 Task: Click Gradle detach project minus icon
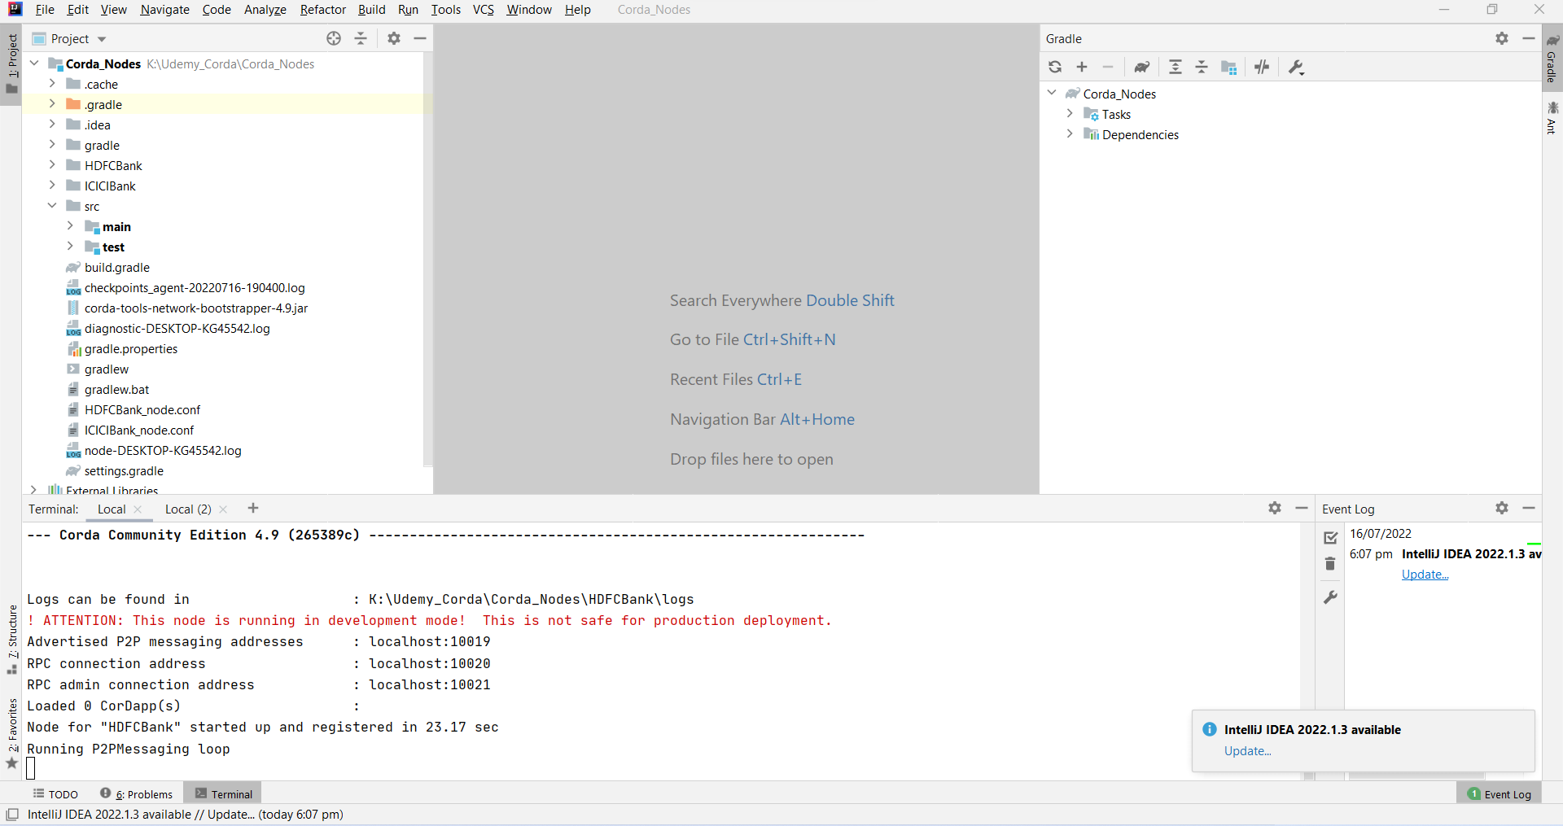(1108, 67)
